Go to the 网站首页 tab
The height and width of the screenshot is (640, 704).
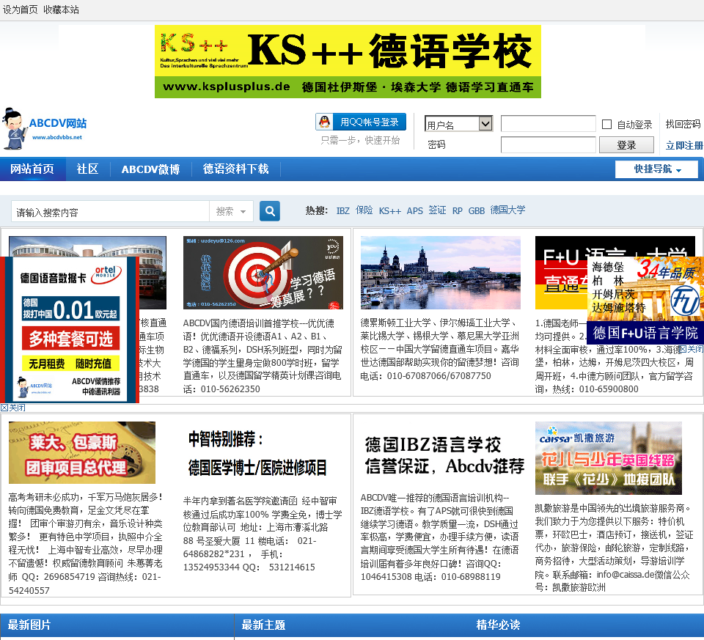pyautogui.click(x=32, y=169)
